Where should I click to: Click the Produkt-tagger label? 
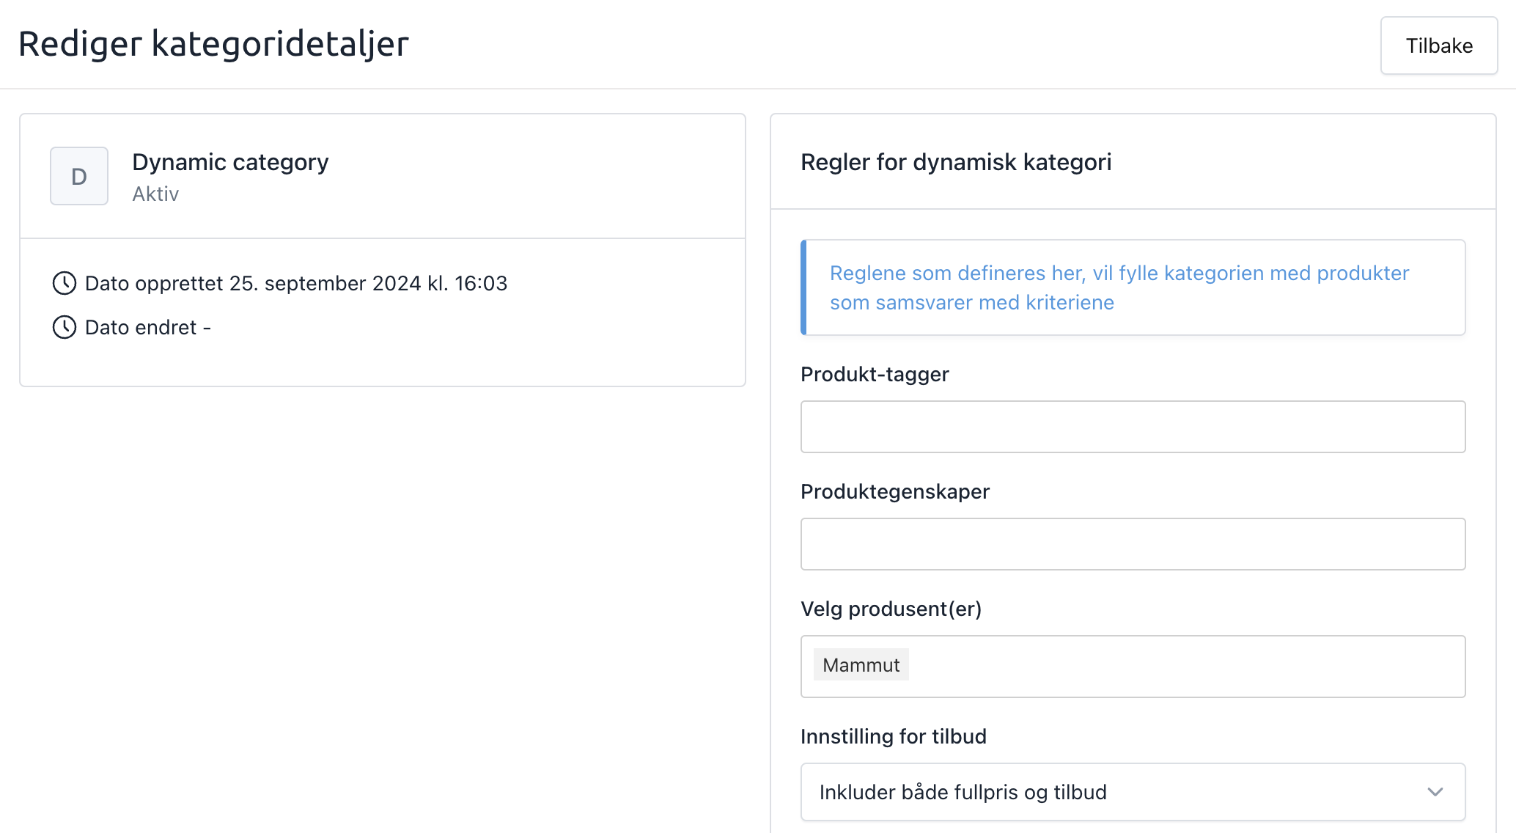point(875,374)
